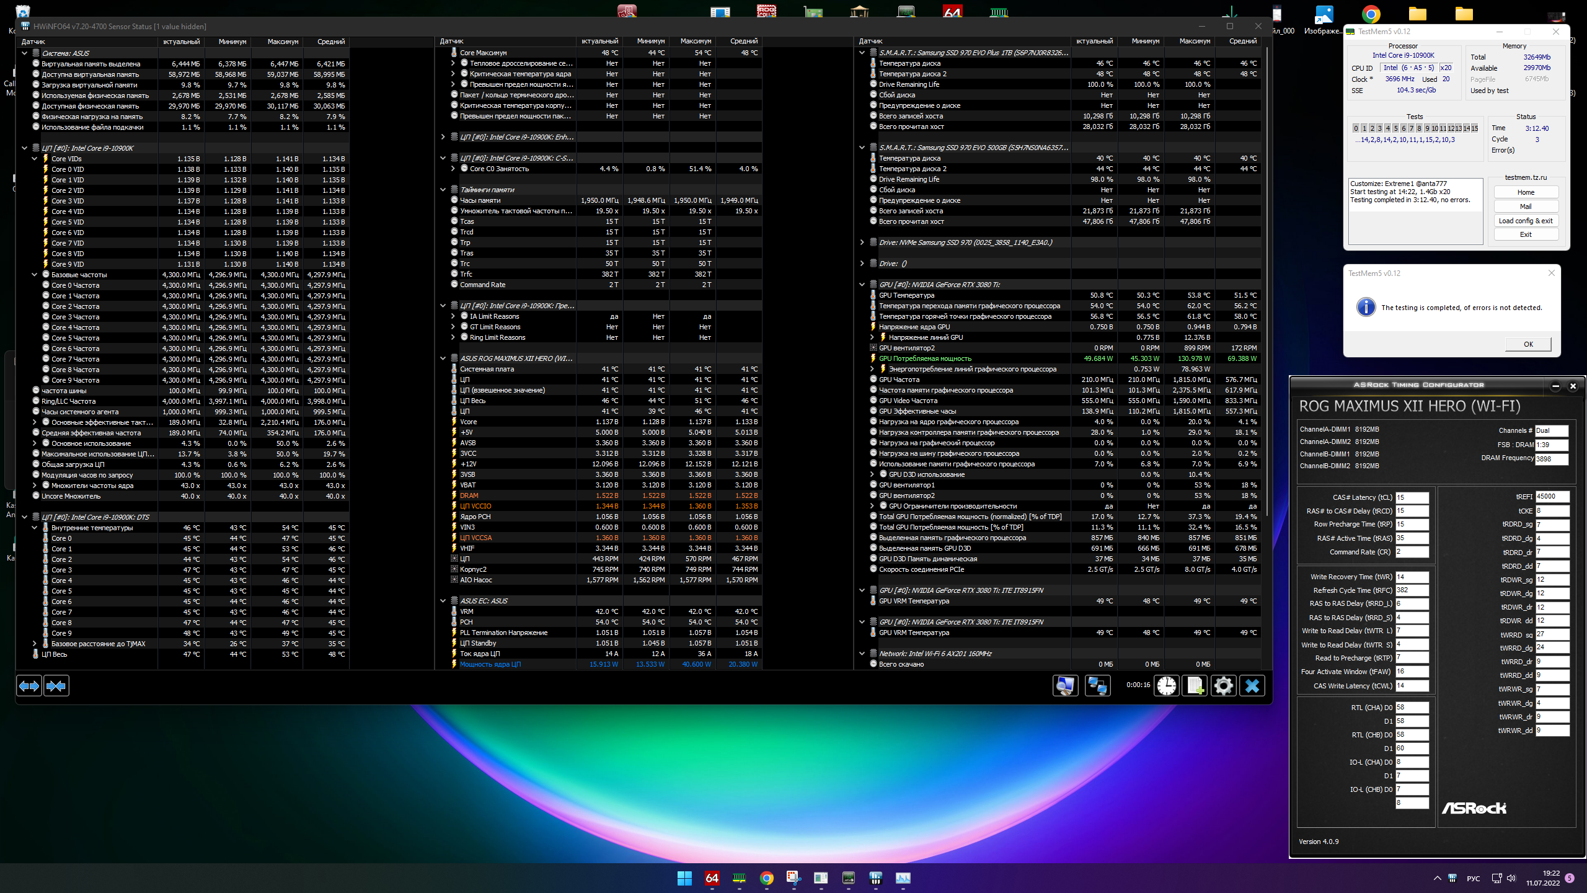The image size is (1587, 893).
Task: Click the shrink-layout arrows icon in HWiNFO
Action: (x=56, y=686)
